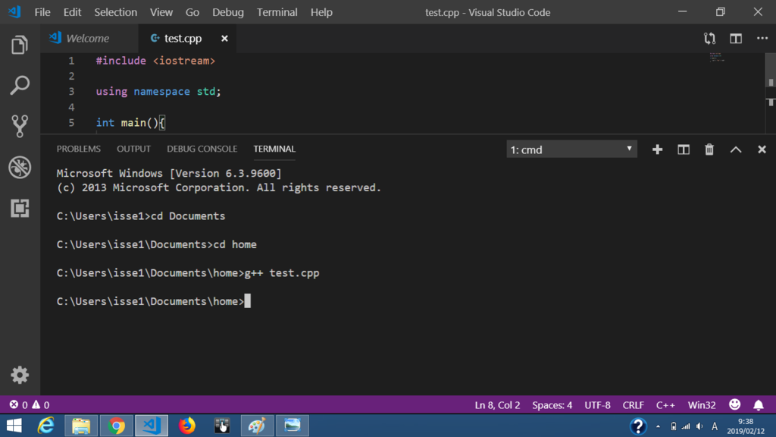The image size is (776, 437).
Task: Click the Open Changes compare icon
Action: [709, 39]
